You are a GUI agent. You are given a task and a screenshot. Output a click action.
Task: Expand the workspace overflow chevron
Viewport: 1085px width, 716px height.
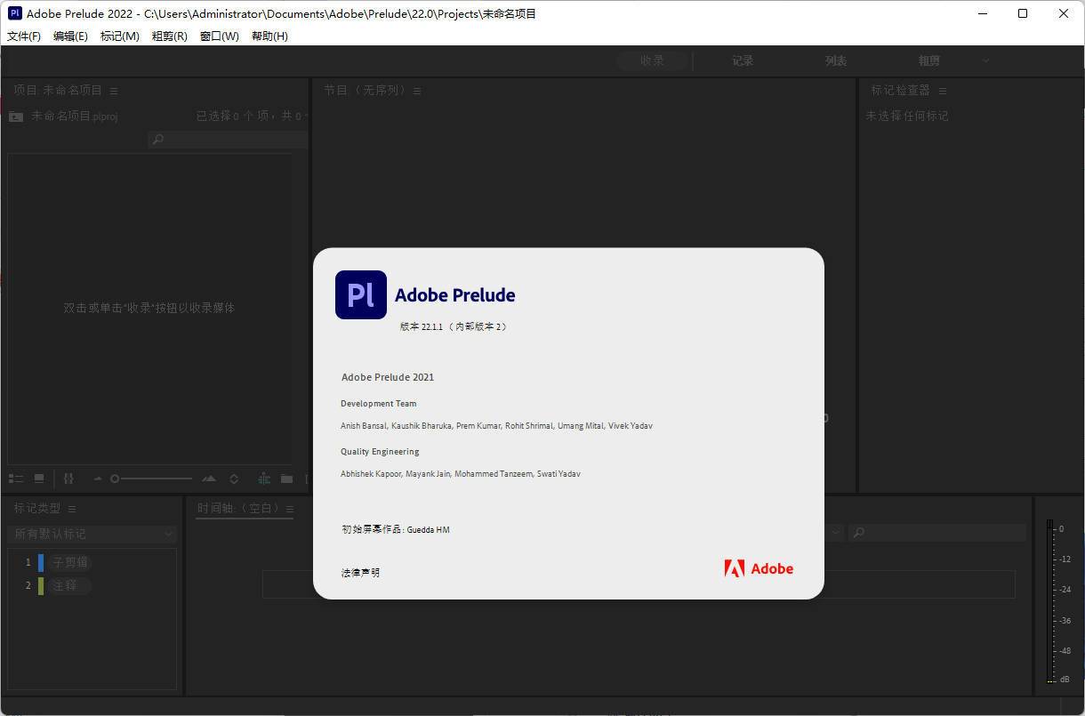coord(985,60)
